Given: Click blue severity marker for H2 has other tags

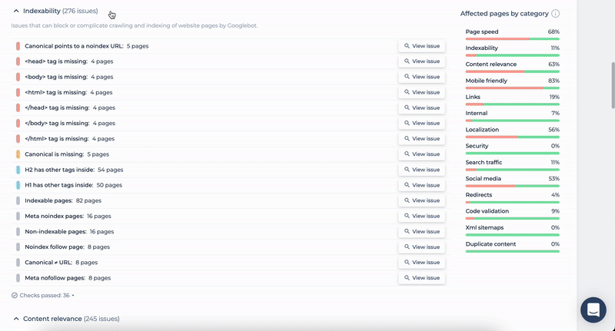Looking at the screenshot, I should [x=18, y=170].
